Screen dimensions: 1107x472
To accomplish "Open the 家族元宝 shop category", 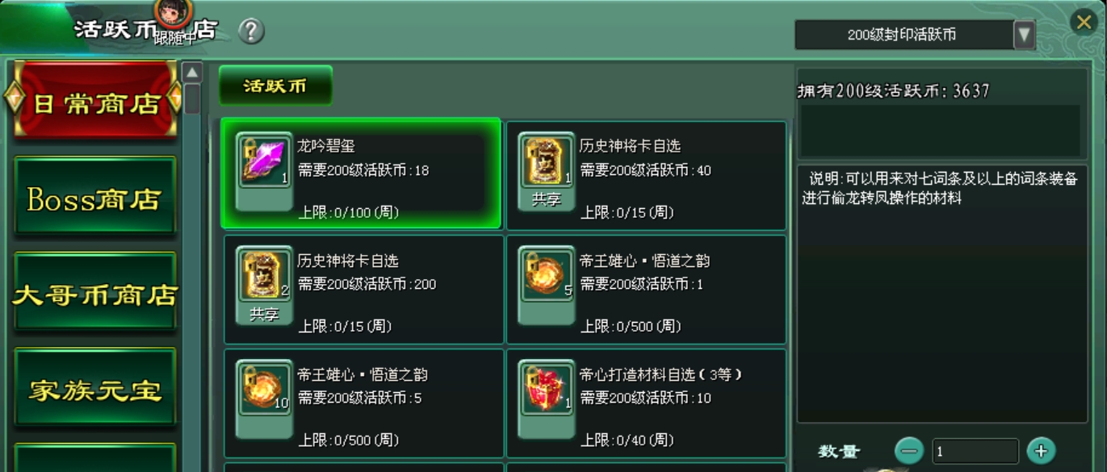I will [95, 389].
